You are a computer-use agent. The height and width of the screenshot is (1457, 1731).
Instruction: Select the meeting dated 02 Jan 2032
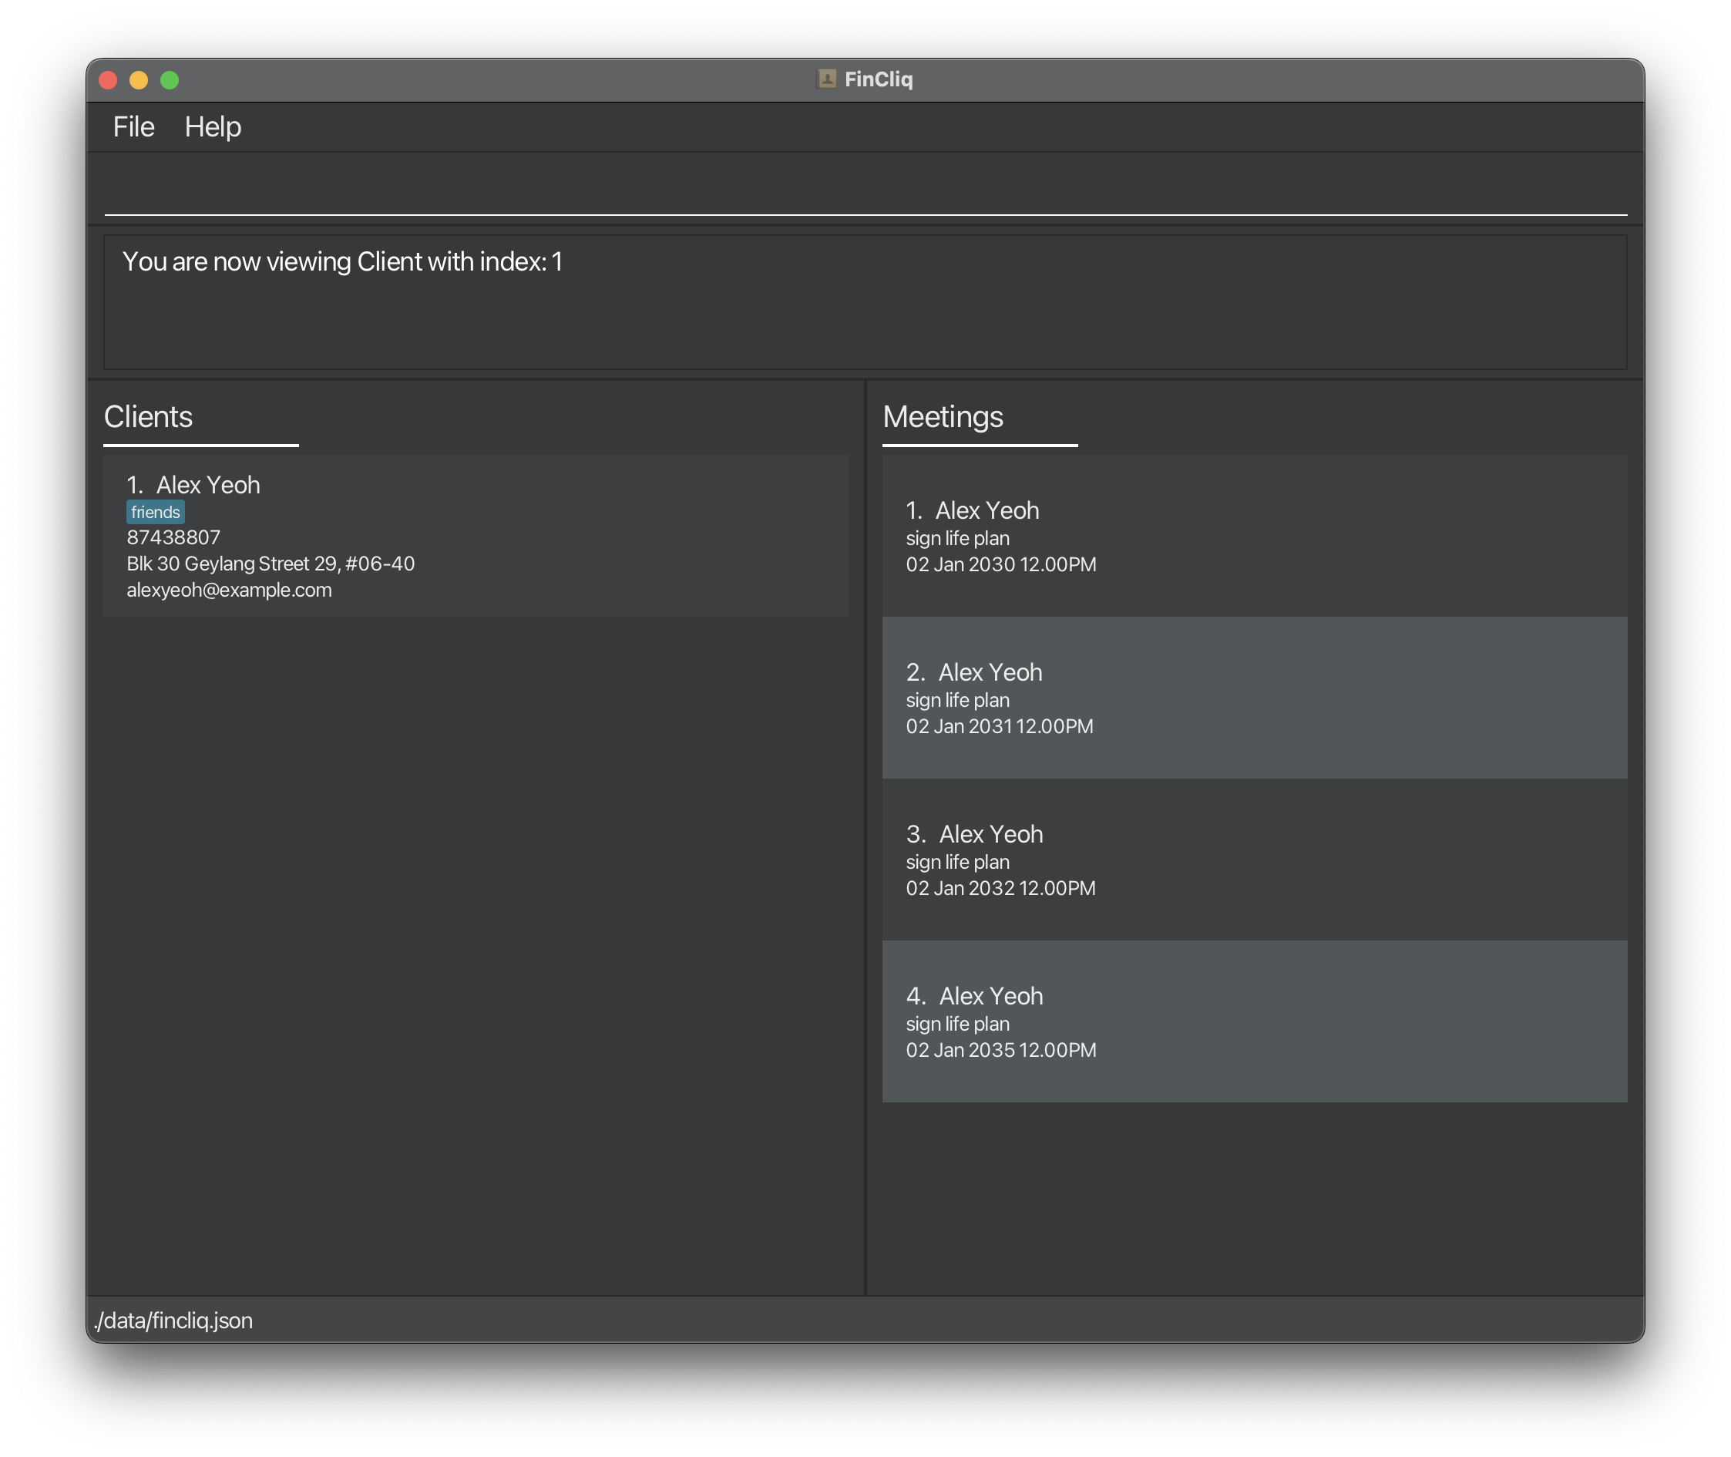click(x=1254, y=860)
